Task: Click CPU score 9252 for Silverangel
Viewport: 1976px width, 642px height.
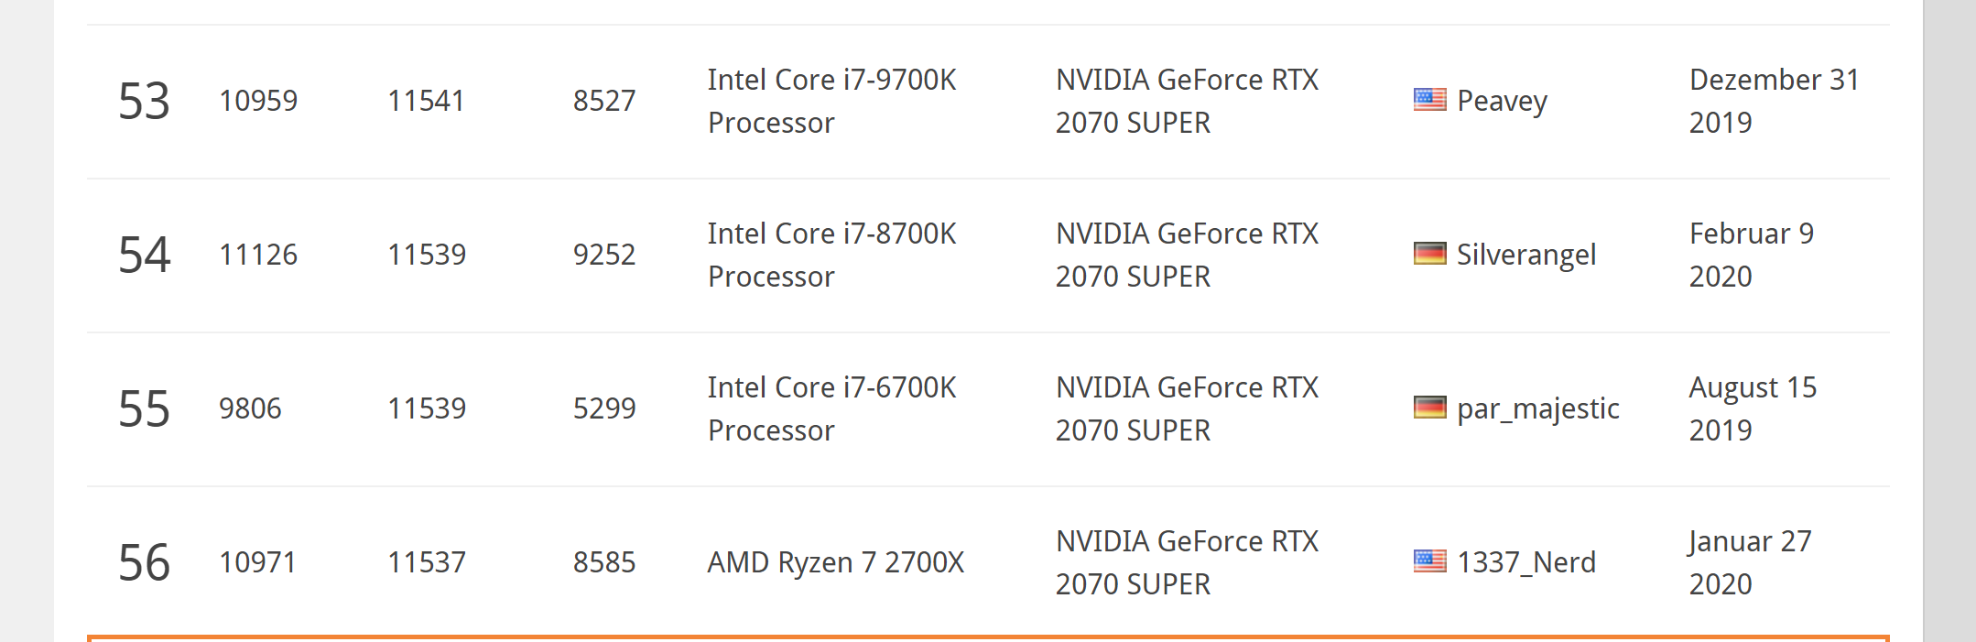Action: coord(604,255)
